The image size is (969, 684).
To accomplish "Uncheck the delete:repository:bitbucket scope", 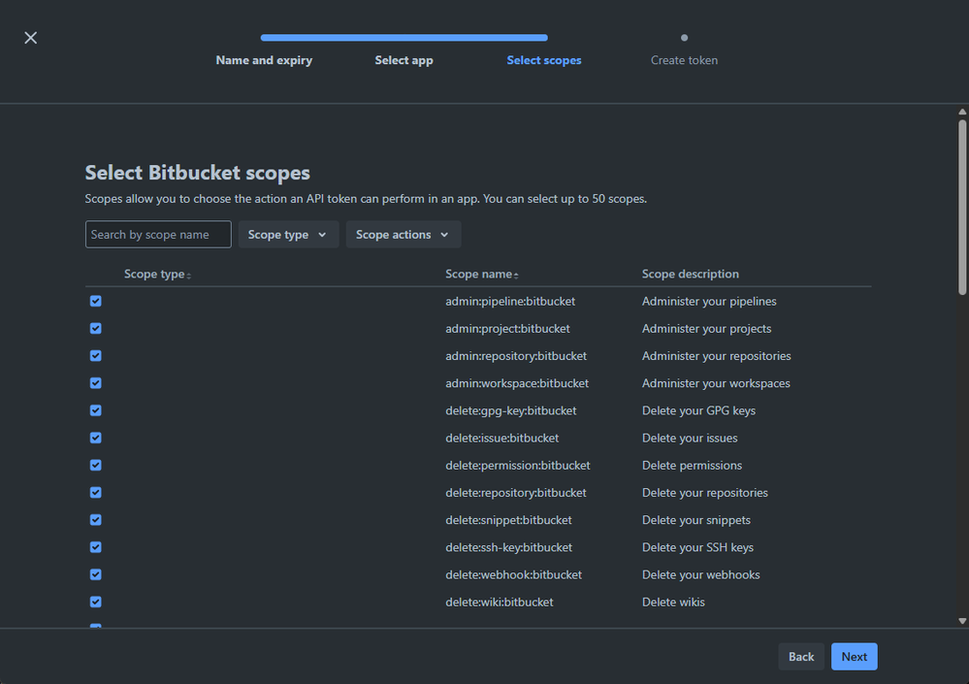I will pyautogui.click(x=96, y=493).
